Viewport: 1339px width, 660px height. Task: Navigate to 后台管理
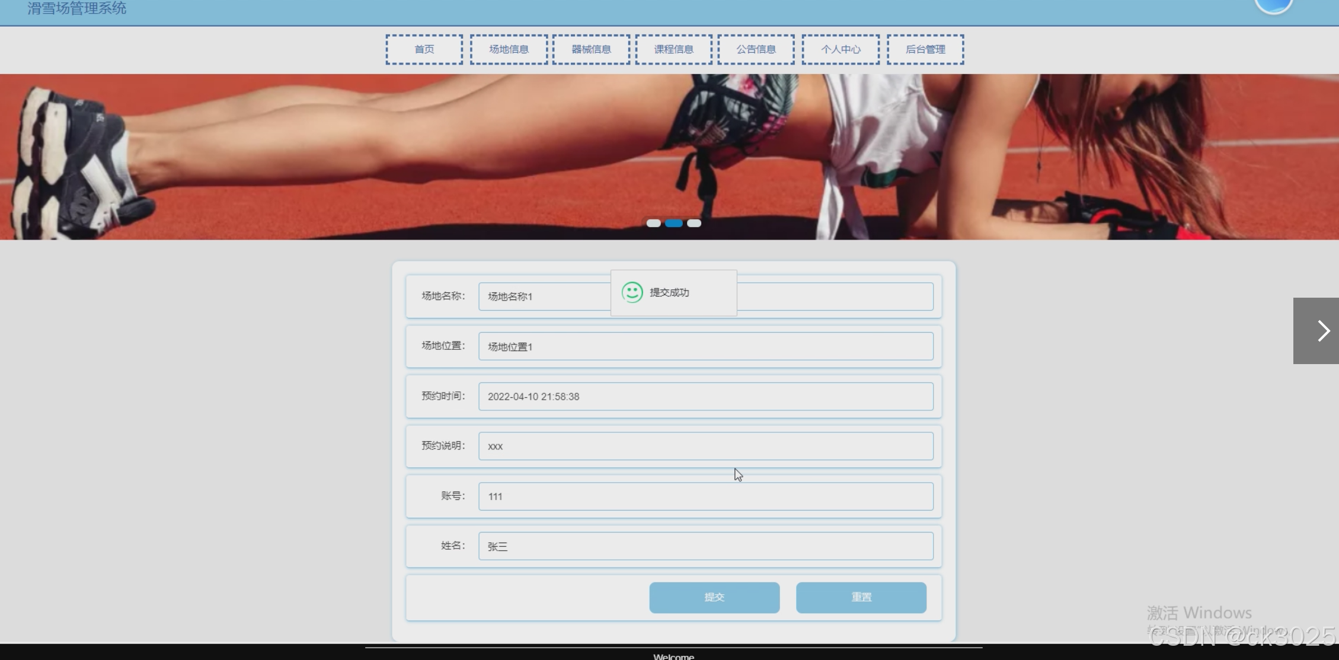[x=925, y=49]
